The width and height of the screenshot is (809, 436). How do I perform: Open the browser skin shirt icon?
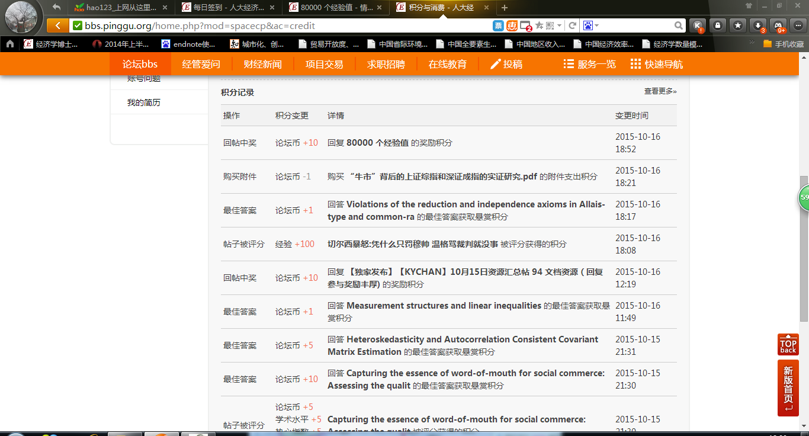pos(749,6)
